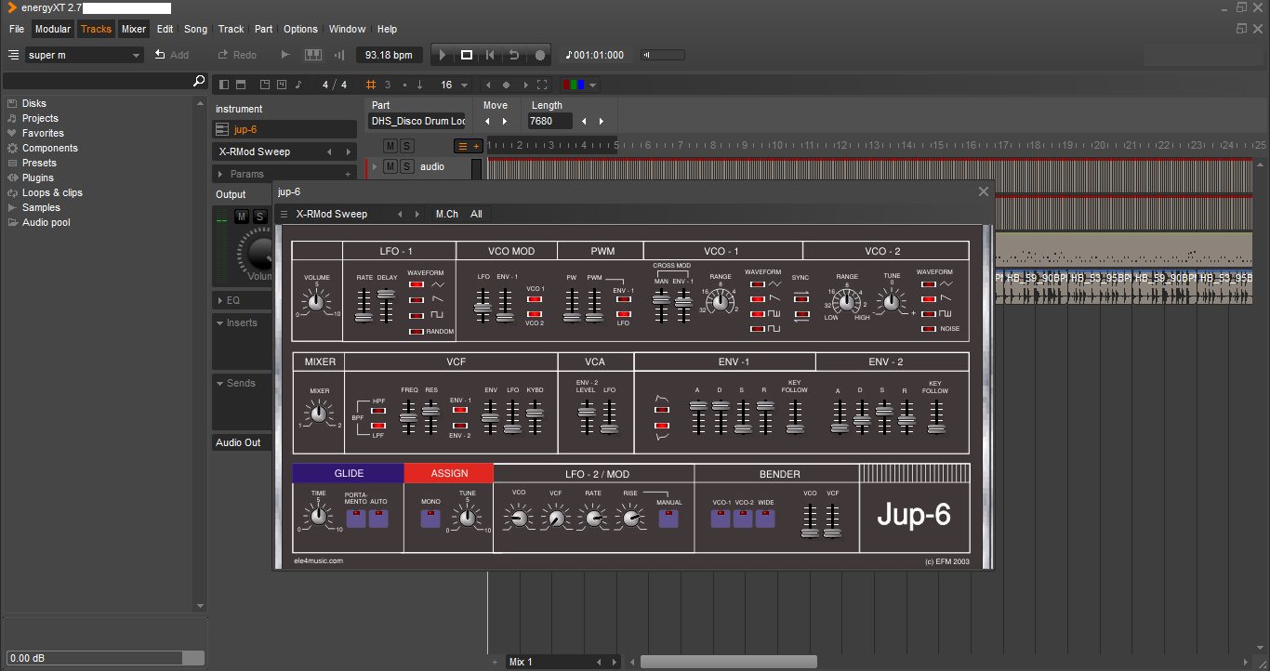1270x671 pixels.
Task: Click the rewind to start button
Action: tap(491, 55)
